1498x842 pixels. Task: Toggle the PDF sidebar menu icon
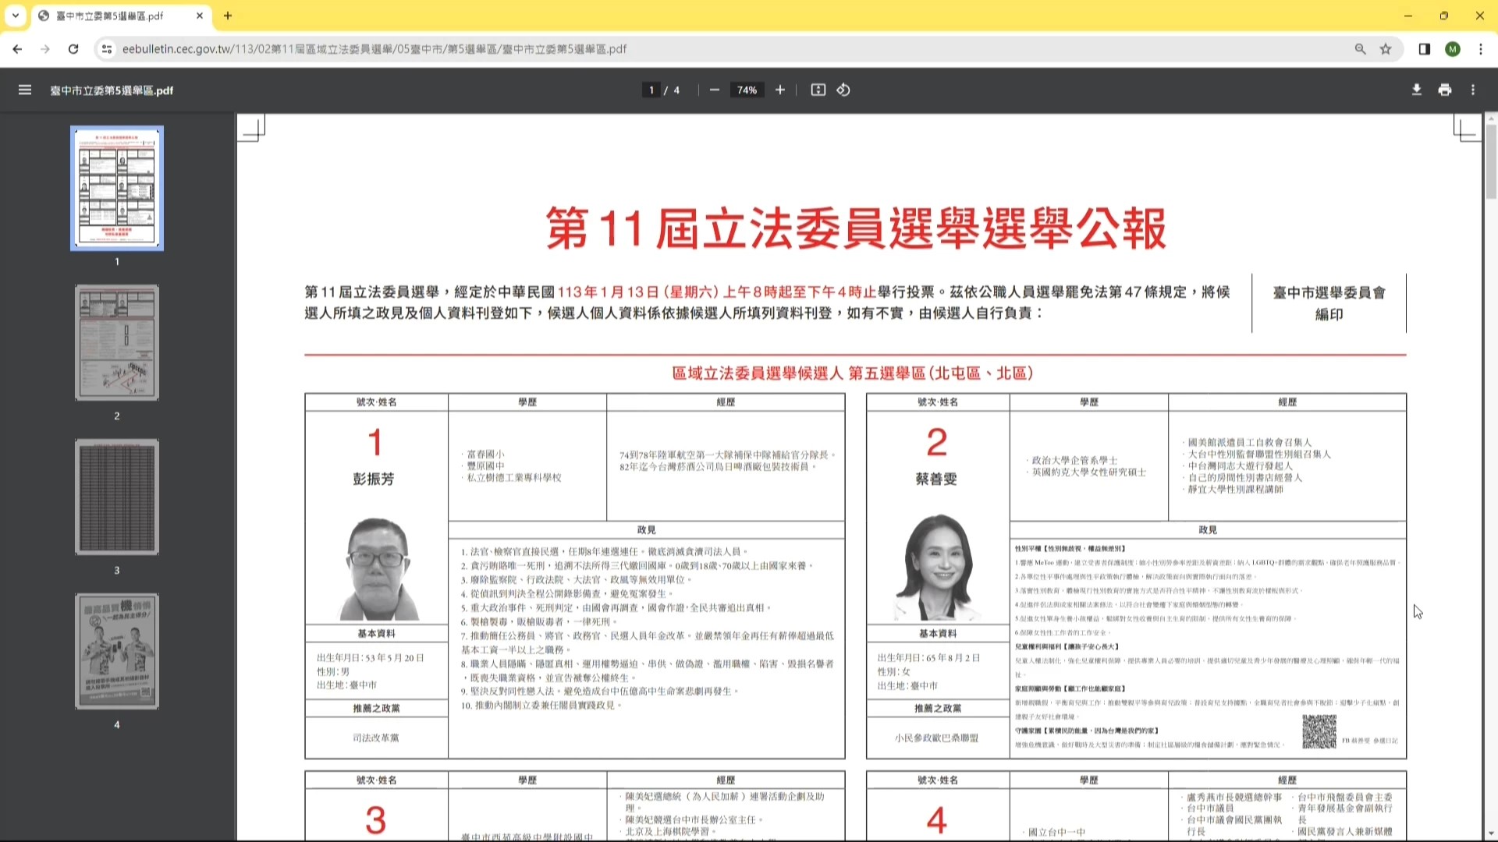click(25, 90)
